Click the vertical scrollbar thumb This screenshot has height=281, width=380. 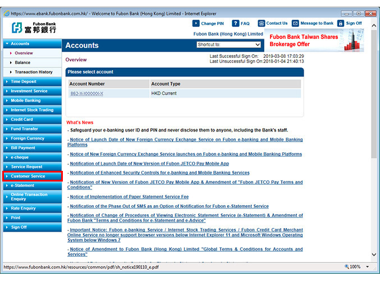(374, 95)
